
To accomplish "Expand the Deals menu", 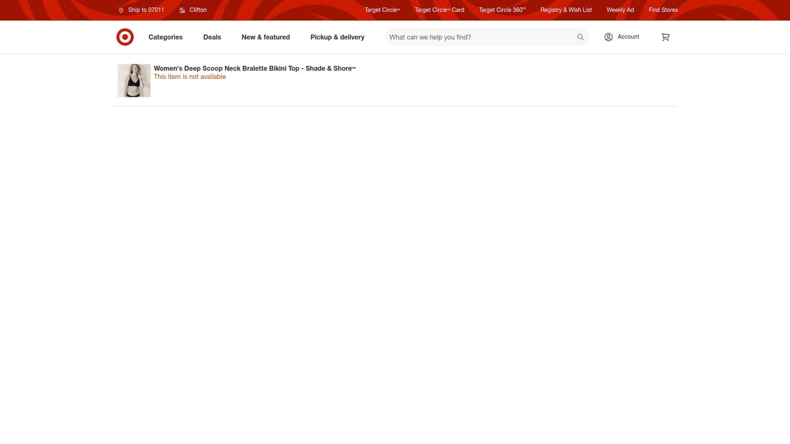I will (212, 37).
